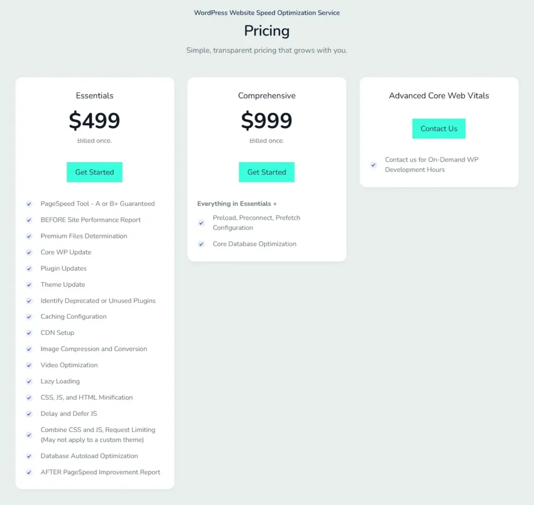The height and width of the screenshot is (505, 534).
Task: Click the Get Started button under Comprehensive
Action: pos(266,172)
